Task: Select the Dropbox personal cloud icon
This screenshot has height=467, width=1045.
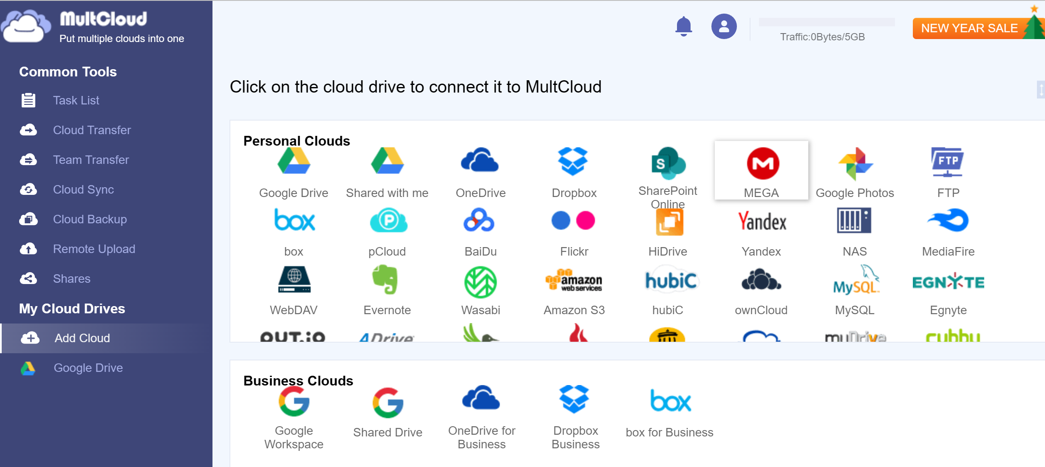Action: (573, 162)
